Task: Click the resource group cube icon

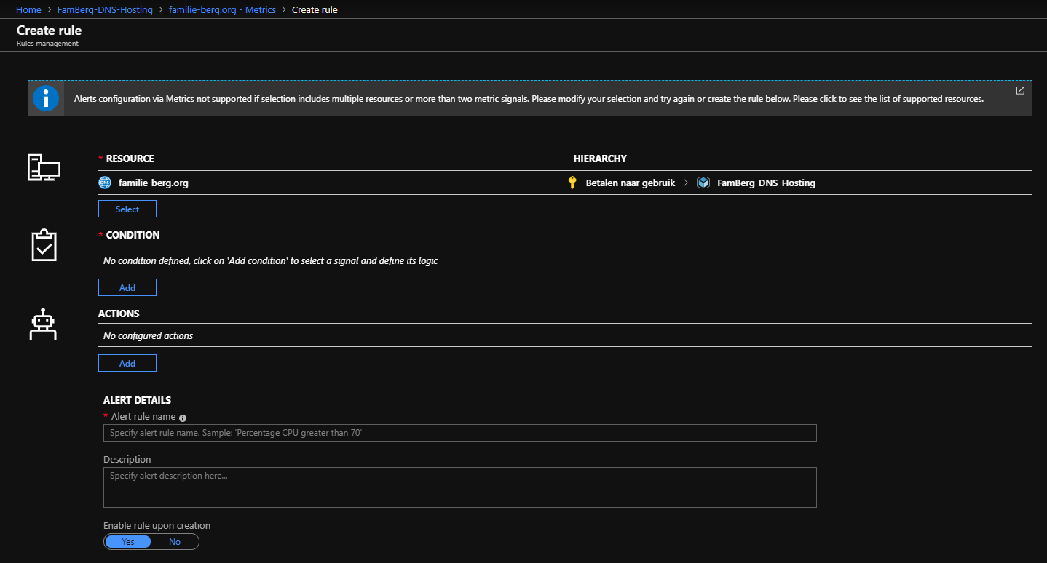Action: tap(703, 183)
